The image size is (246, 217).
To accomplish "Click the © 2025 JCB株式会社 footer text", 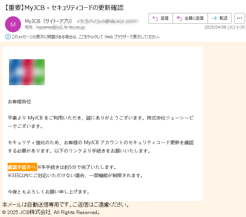I will tap(51, 212).
